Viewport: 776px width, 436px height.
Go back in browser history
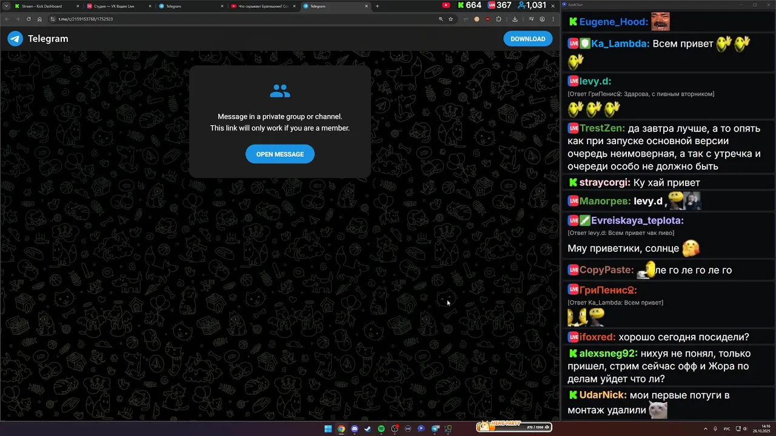click(7, 19)
